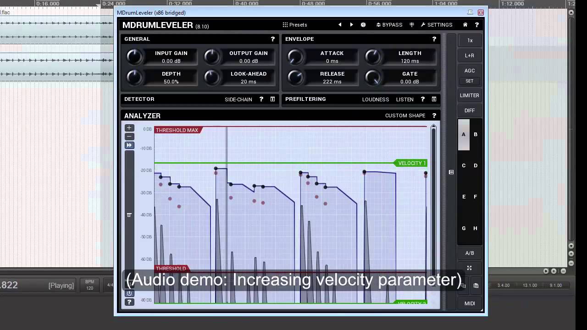Click the LENGTH 120 ms value field
This screenshot has height=330, width=587.
(410, 61)
